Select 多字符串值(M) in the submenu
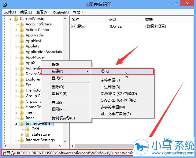 (122, 107)
